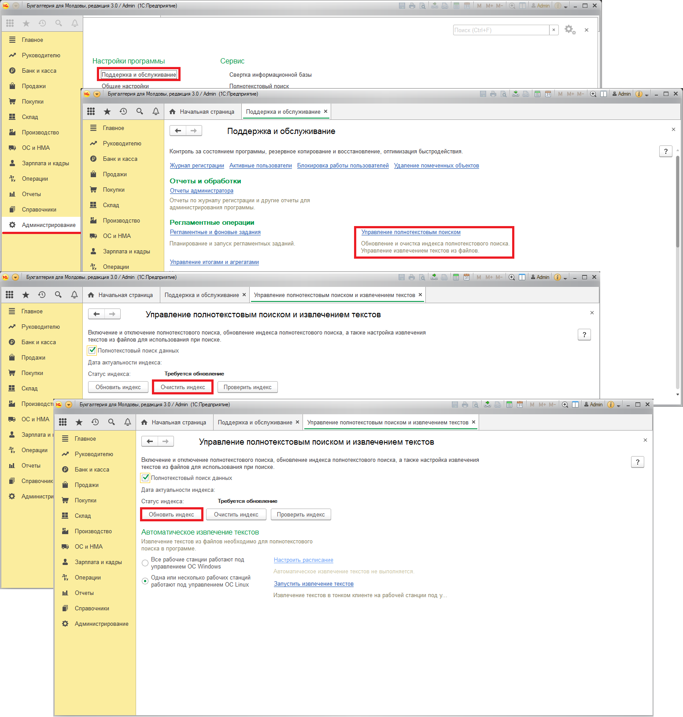Click the calendar icon in the second window's title bar

[548, 94]
